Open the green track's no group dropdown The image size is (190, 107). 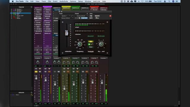pyautogui.click(x=75, y=58)
